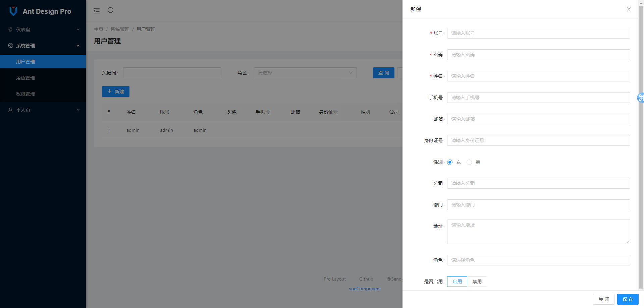The height and width of the screenshot is (308, 644).
Task: Focus the 密码 input field
Action: [539, 55]
